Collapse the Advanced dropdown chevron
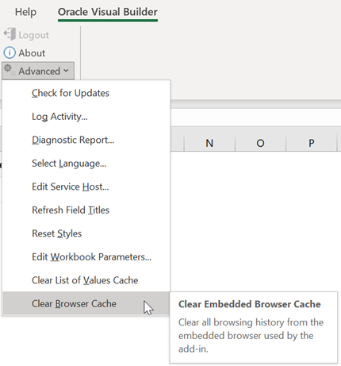This screenshot has width=341, height=366. 66,71
